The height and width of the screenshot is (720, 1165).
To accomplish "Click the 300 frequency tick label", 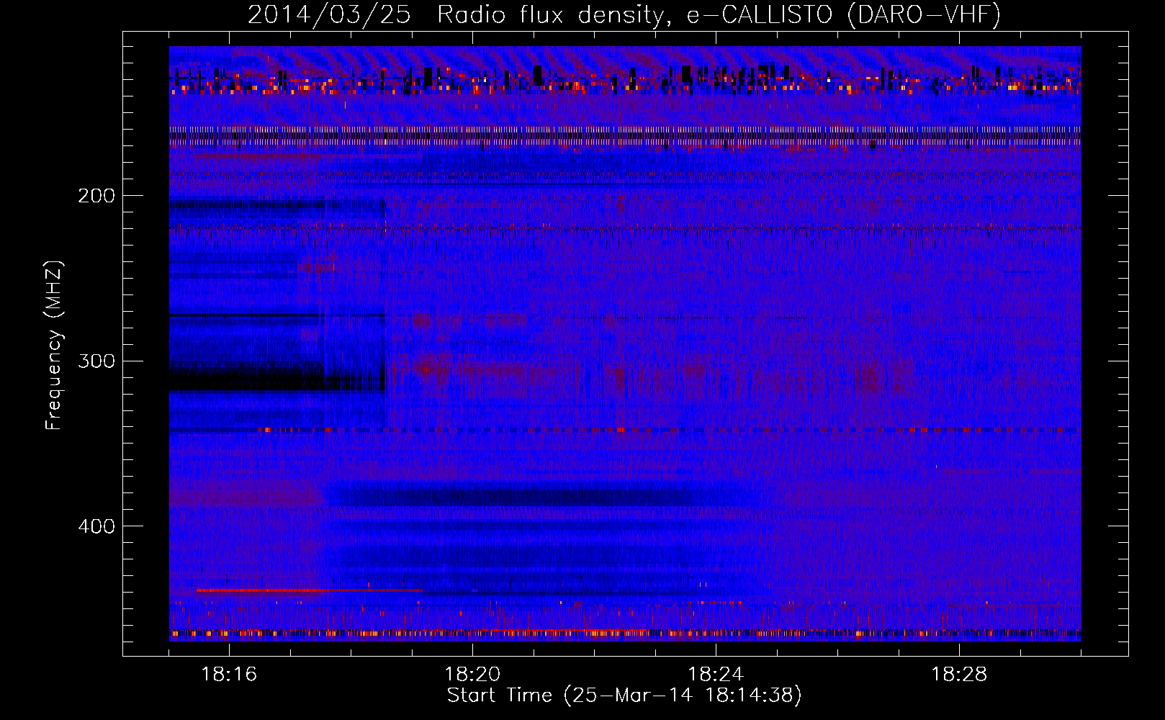I will [96, 361].
